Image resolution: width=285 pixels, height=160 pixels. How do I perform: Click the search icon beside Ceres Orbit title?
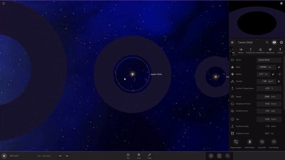[267, 43]
